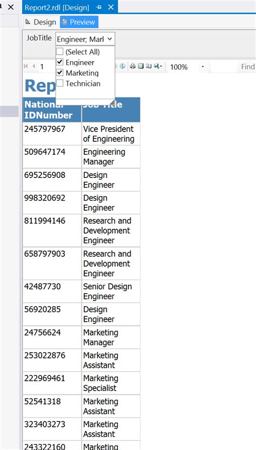The height and width of the screenshot is (450, 256).
Task: Open page setup icon
Action: click(x=149, y=67)
